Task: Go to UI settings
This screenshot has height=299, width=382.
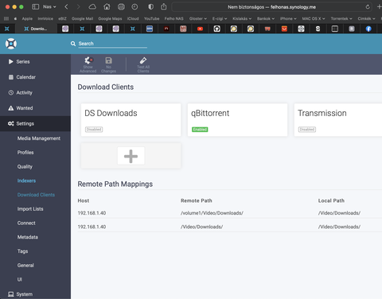Action: [20, 279]
